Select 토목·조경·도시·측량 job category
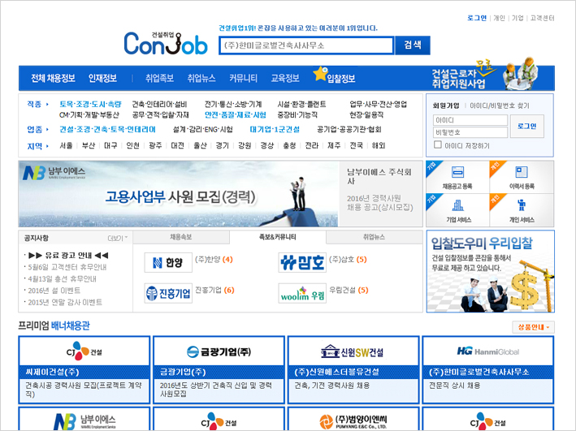This screenshot has width=576, height=431. (x=90, y=104)
